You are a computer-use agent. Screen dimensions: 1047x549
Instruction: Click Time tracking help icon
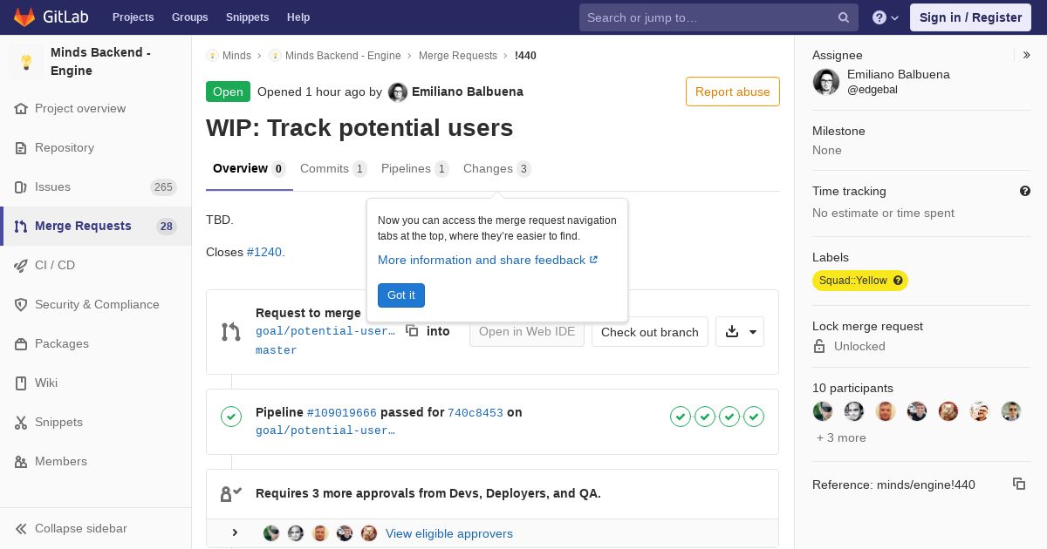1025,191
